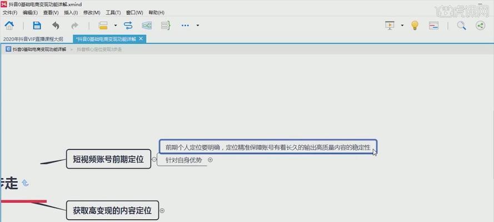The width and height of the screenshot is (494, 222).
Task: Redo the last action
Action: (74, 26)
